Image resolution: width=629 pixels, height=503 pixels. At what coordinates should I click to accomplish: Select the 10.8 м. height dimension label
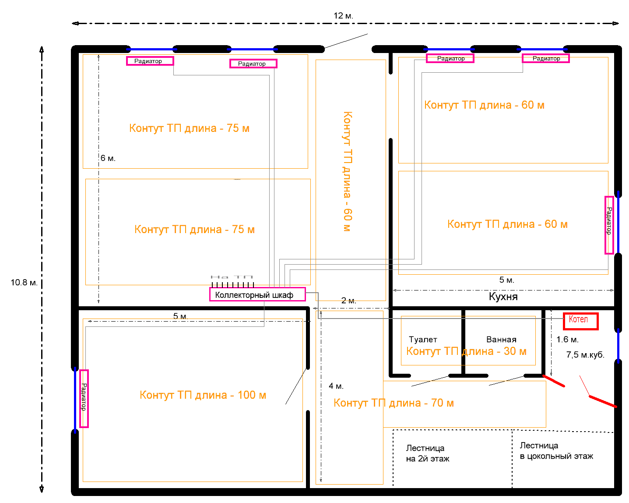24,283
